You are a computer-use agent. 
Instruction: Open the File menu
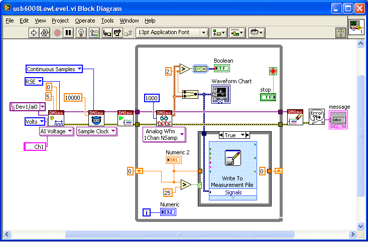[x=10, y=21]
